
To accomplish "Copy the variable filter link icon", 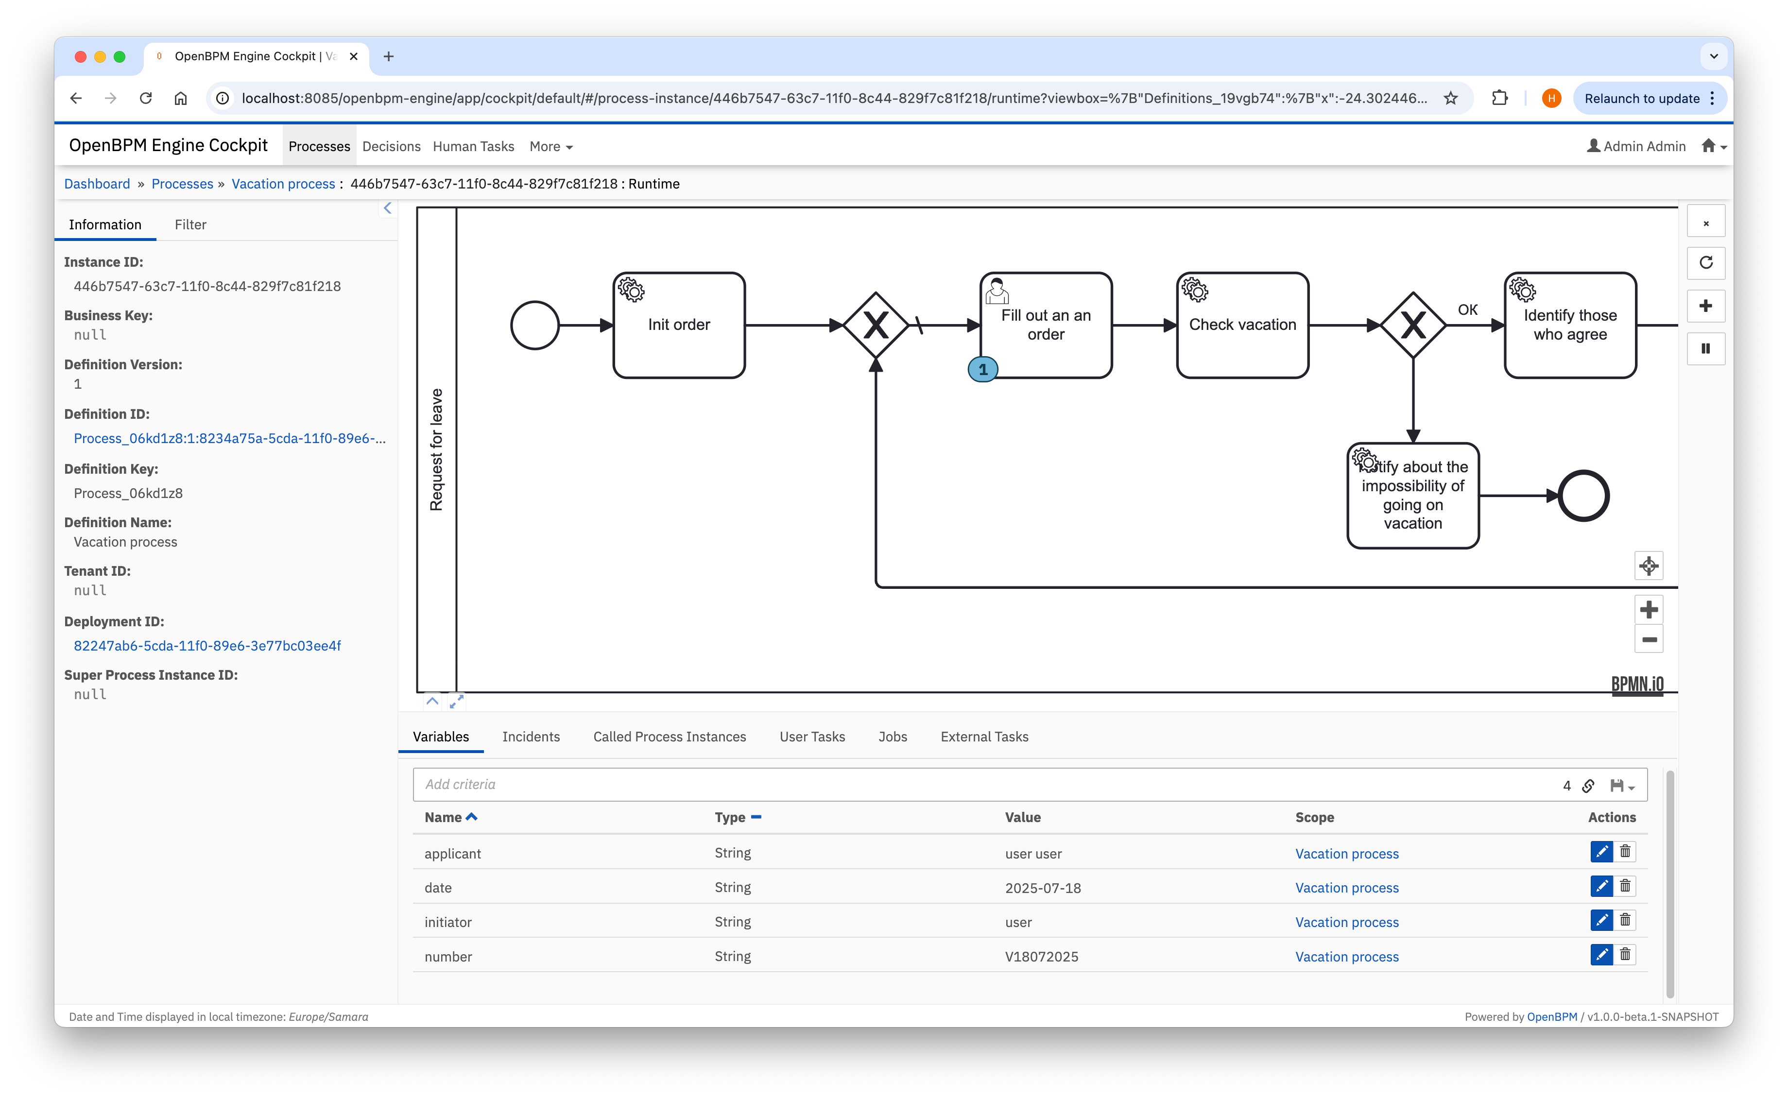I will [1588, 785].
